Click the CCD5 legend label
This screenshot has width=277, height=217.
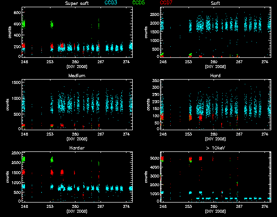138,3
